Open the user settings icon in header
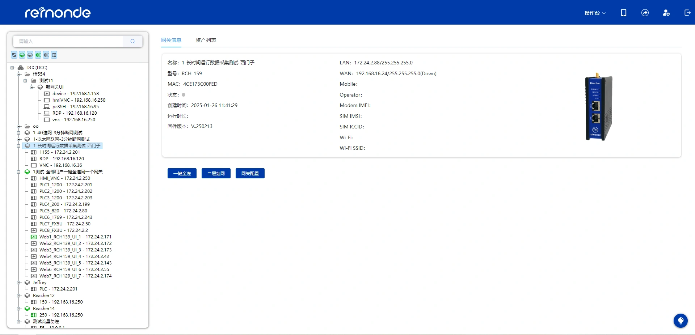 coord(666,13)
